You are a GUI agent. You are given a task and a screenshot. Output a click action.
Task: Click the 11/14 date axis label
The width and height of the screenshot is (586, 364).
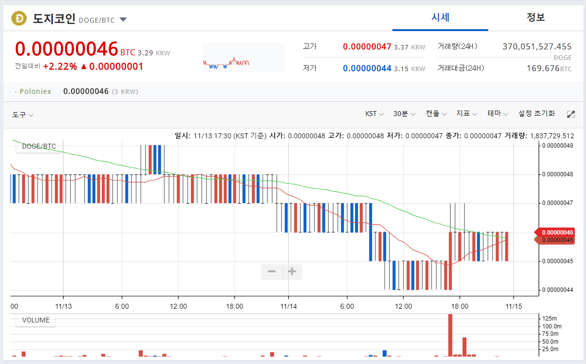(x=288, y=306)
